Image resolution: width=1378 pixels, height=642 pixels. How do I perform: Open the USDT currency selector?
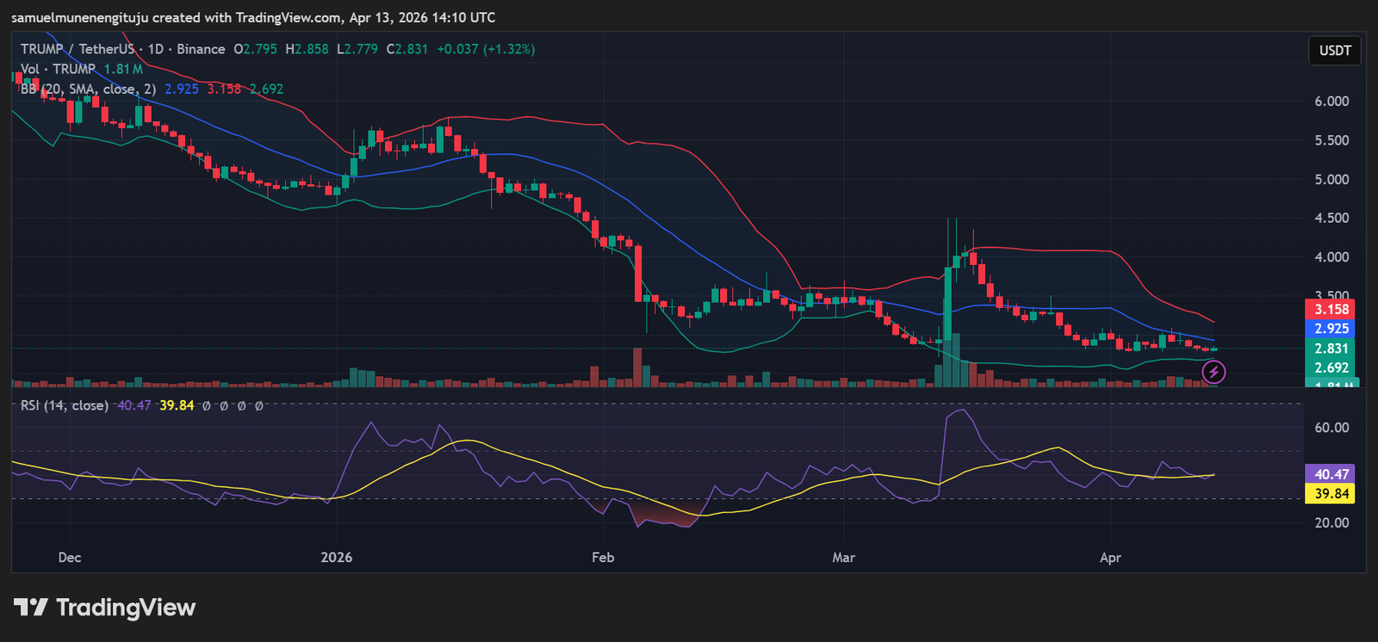point(1335,51)
